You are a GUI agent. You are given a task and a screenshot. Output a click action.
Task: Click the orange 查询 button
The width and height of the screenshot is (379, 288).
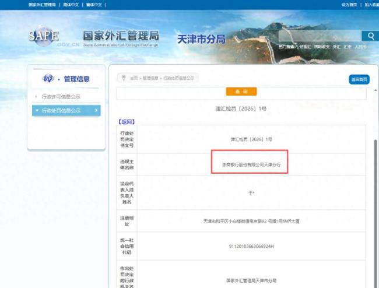click(241, 92)
